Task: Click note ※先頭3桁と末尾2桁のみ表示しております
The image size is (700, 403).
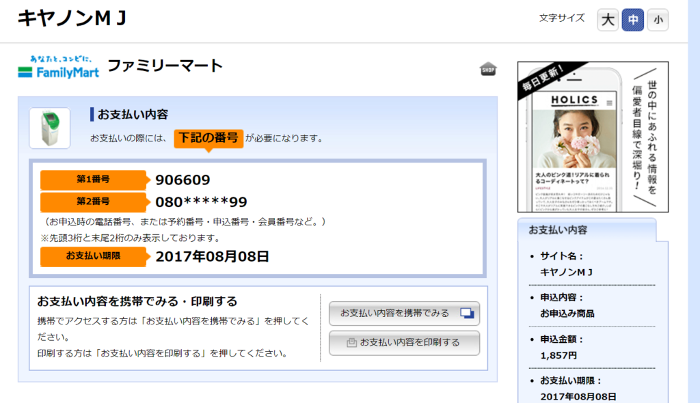Action: point(131,238)
